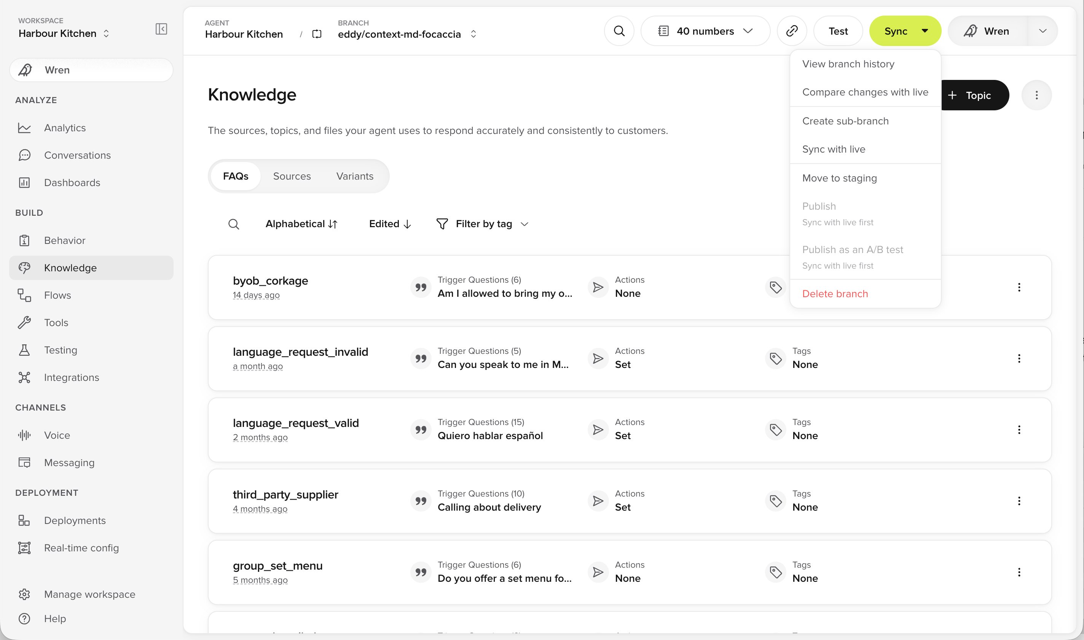Screen dimensions: 1084x640
Task: Switch to the Variants tab
Action: point(355,176)
